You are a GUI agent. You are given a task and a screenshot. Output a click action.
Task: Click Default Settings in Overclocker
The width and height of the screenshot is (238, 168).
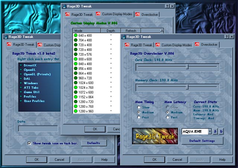[202, 141]
